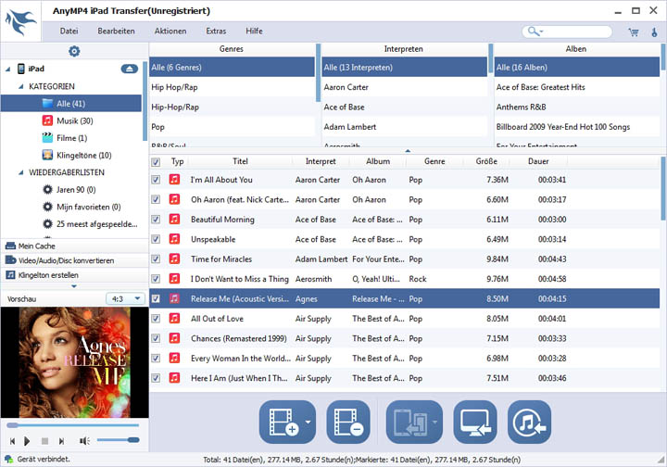
Task: Click the search icon in search box
Action: (x=533, y=32)
